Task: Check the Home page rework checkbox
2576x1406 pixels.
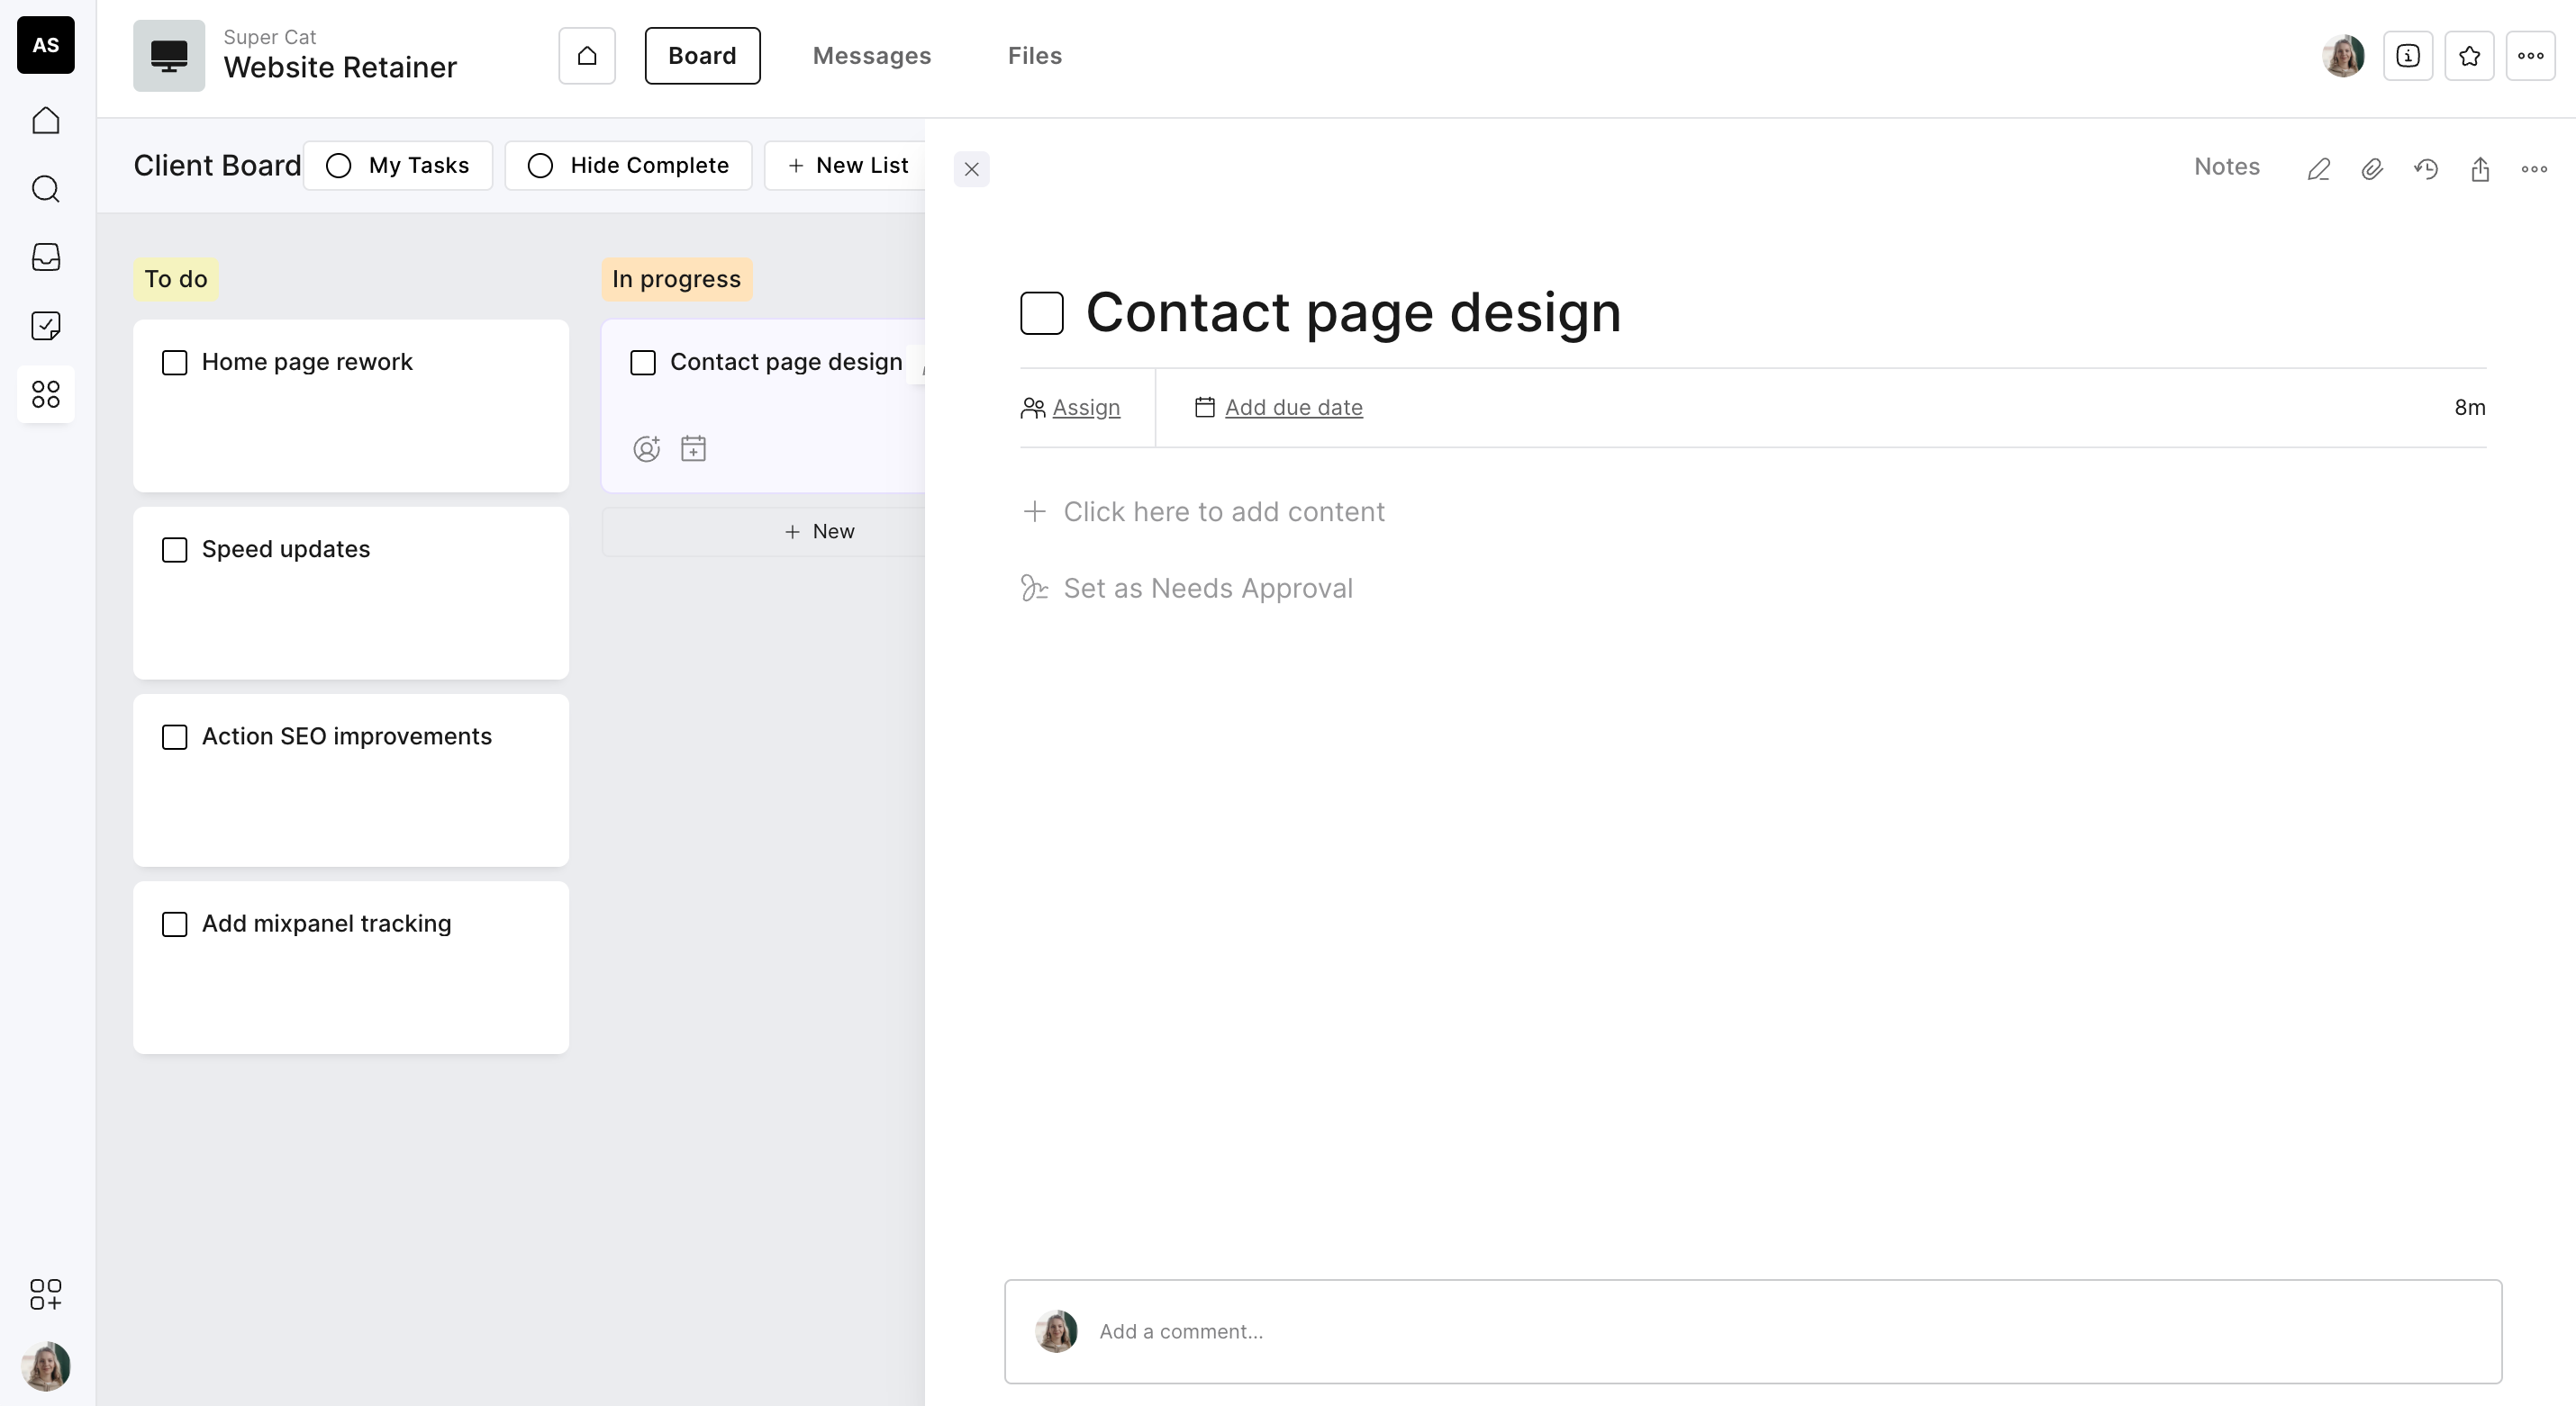Action: (175, 363)
